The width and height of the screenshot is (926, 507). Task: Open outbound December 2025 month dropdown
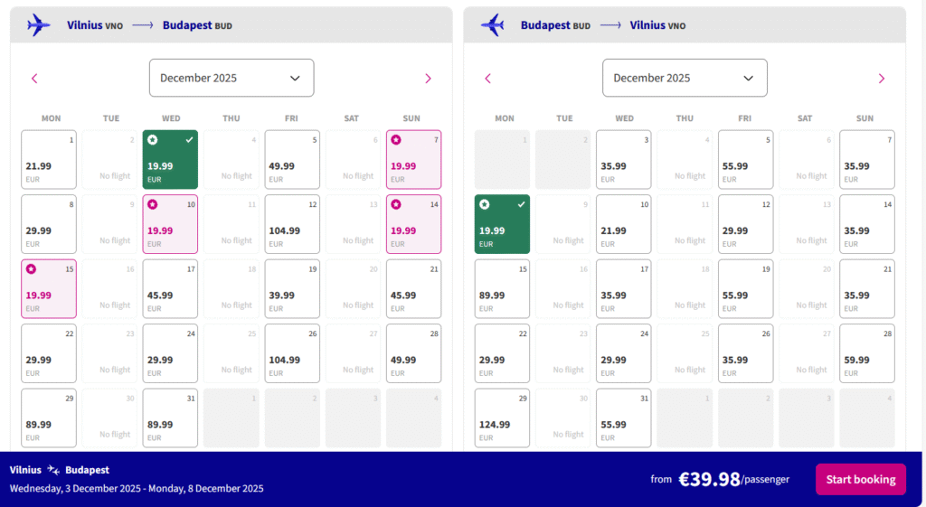[x=231, y=78]
